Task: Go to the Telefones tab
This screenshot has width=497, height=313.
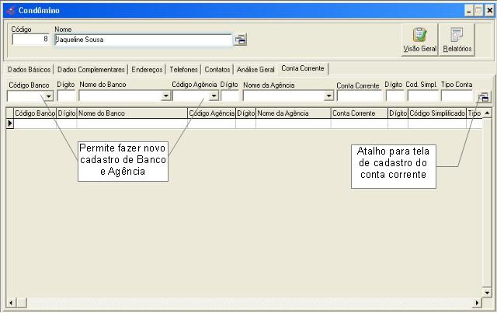Action: [184, 69]
